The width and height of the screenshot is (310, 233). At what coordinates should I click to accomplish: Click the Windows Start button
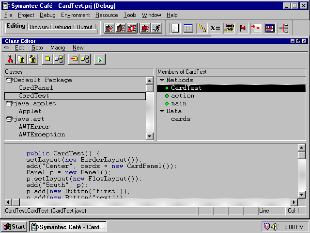14,227
